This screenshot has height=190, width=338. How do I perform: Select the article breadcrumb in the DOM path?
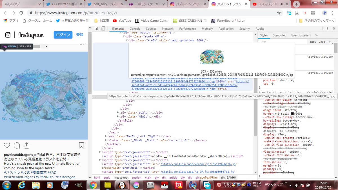pos(173,178)
